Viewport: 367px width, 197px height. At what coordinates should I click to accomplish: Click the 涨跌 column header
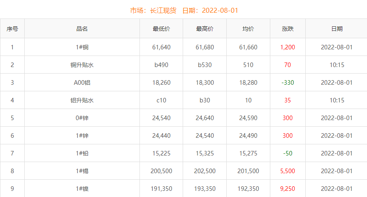[288, 29]
